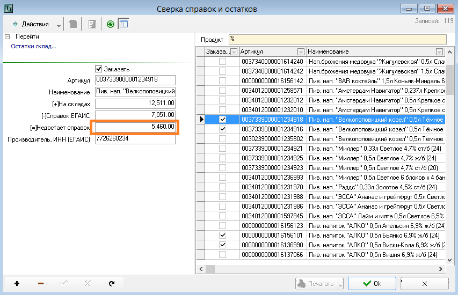Select article cell 003401200001597845
This screenshot has height=295, width=458.
coord(273,216)
